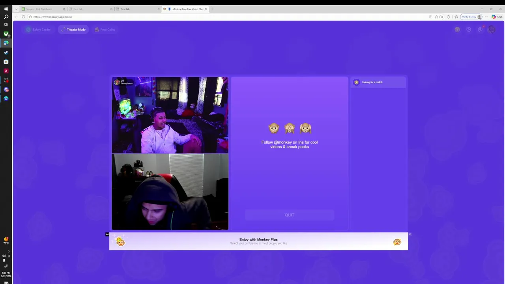Open chat messages icon with red badge
505x284 pixels.
click(480, 29)
